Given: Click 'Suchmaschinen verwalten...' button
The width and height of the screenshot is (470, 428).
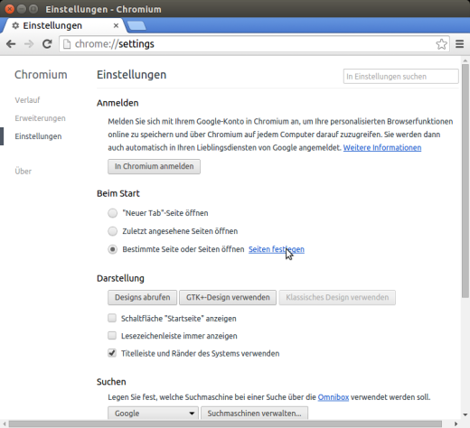Looking at the screenshot, I should point(254,413).
